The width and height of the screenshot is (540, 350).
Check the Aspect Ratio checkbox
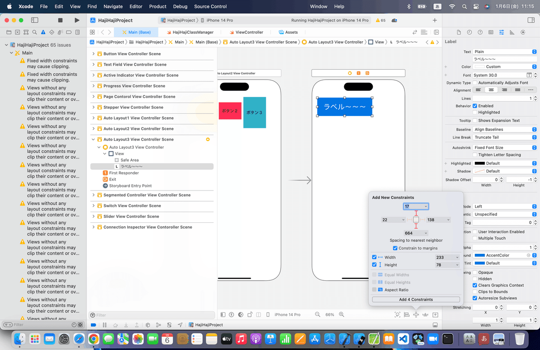pos(374,290)
